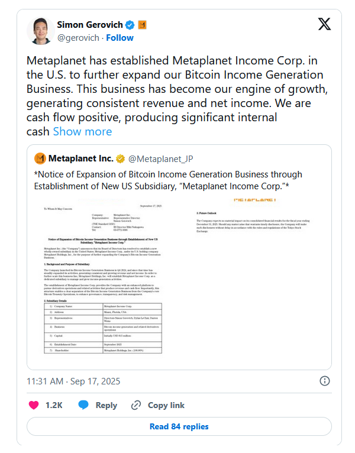Open the tweet info circle icon
This screenshot has height=453, width=355.
click(325, 381)
